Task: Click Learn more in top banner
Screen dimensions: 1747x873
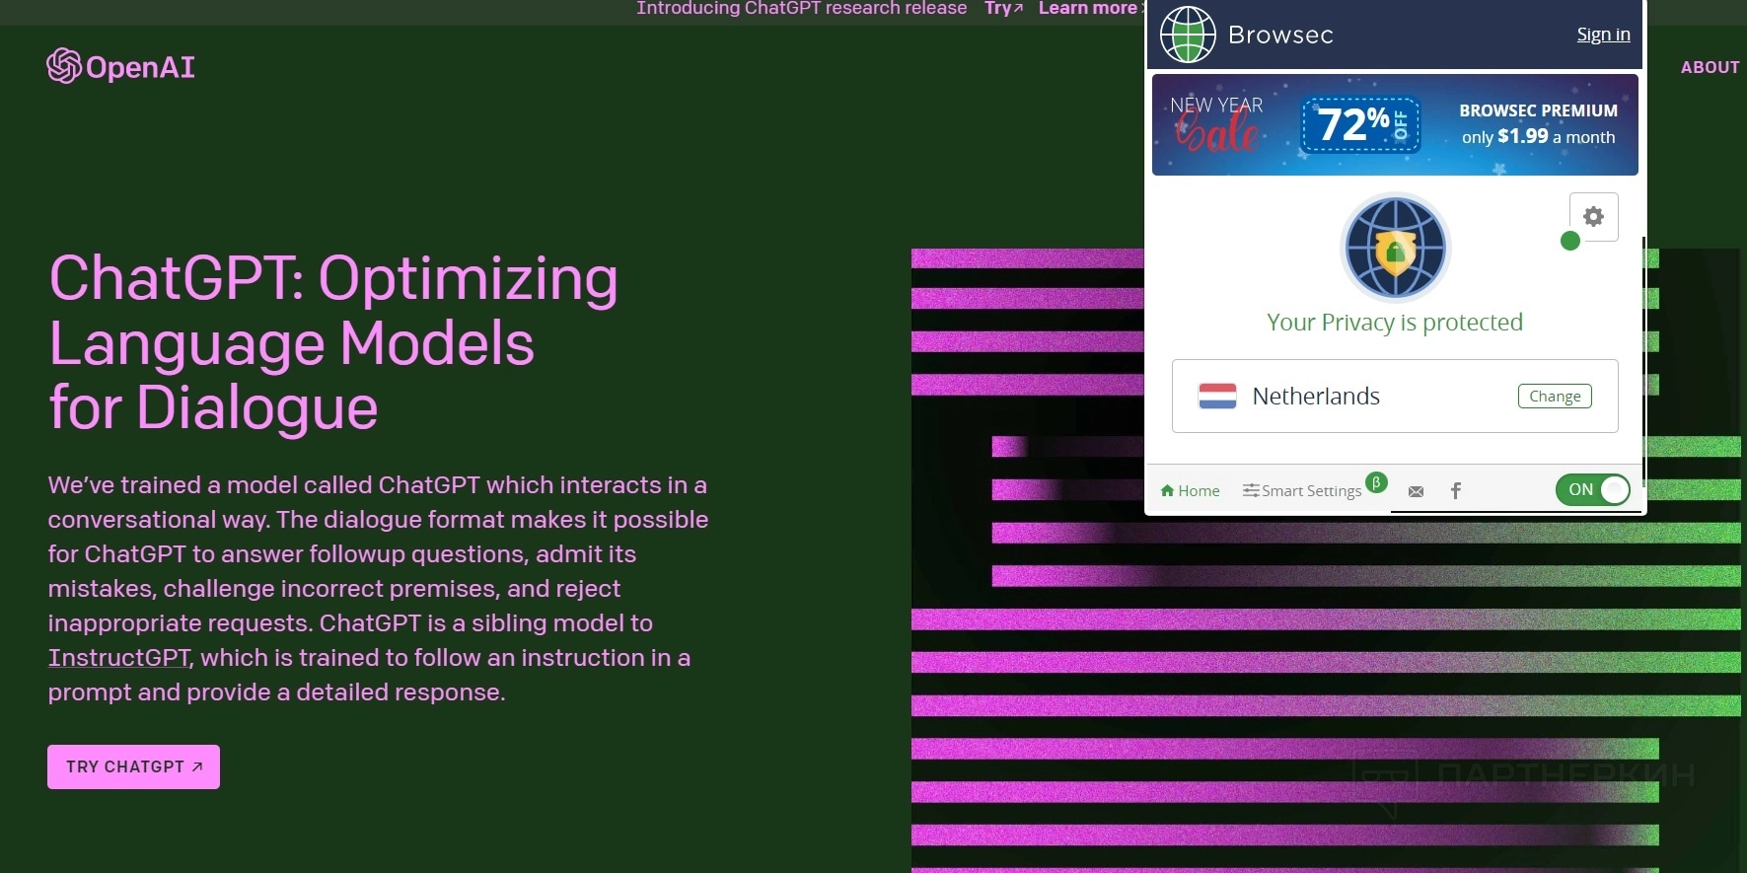Action: pos(1088,9)
